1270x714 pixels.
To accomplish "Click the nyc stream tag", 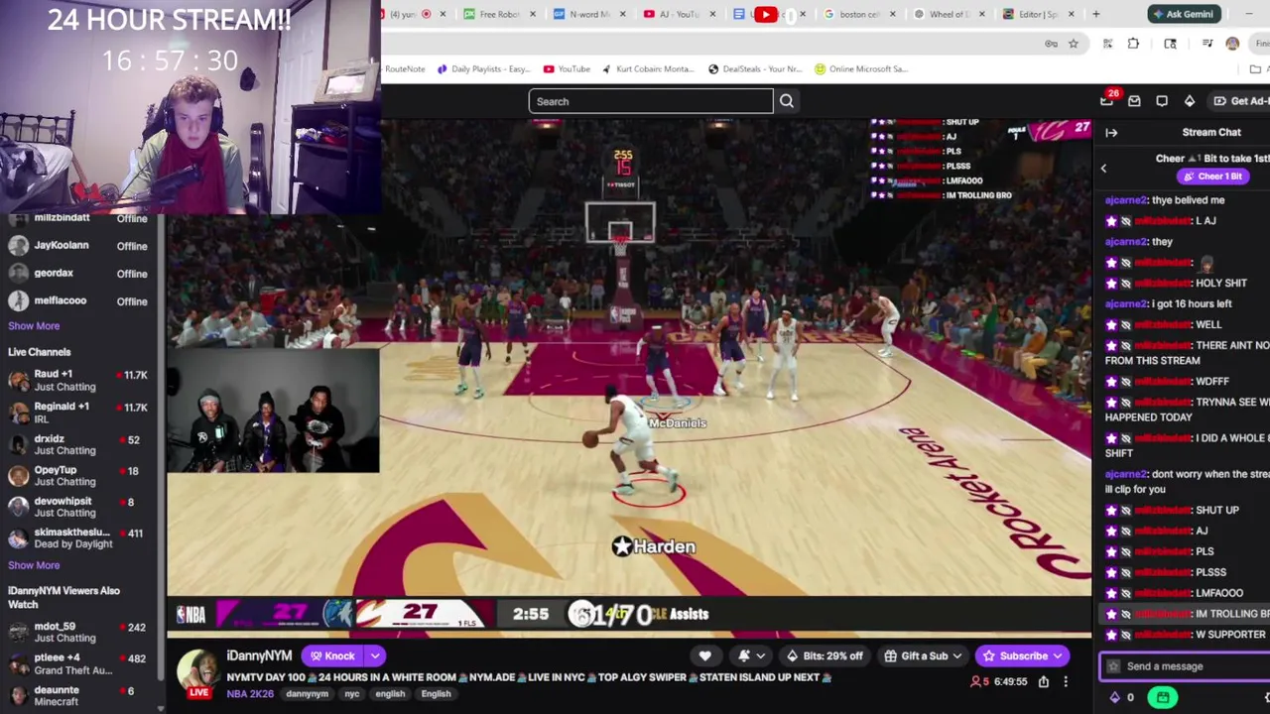I will tap(351, 694).
